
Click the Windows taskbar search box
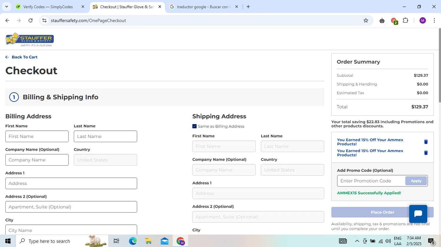tap(62, 241)
